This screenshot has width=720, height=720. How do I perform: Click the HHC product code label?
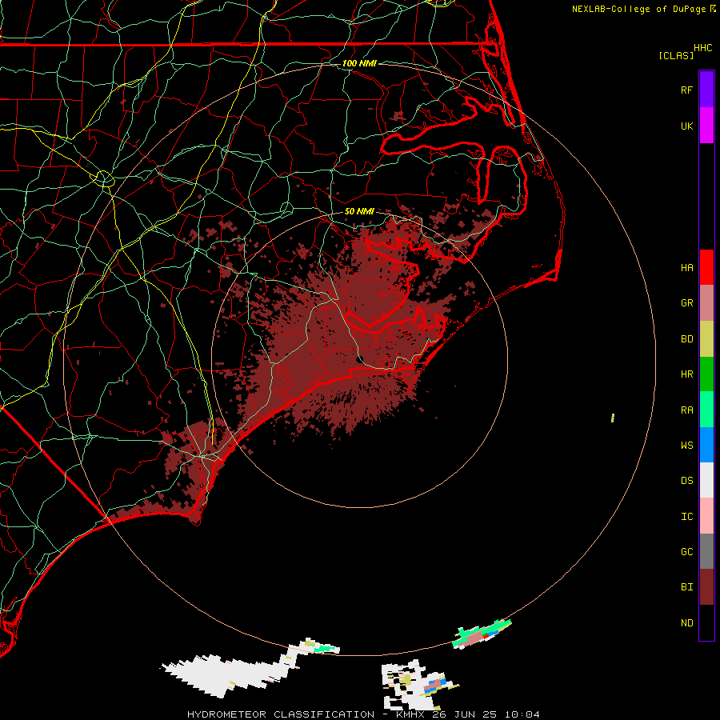702,48
